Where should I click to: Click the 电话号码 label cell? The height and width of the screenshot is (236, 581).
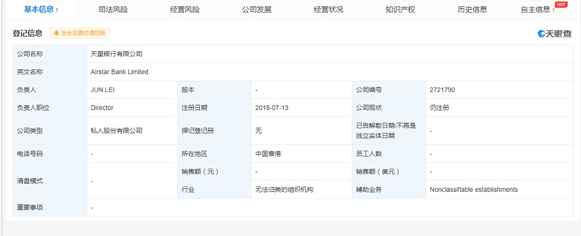coord(50,154)
